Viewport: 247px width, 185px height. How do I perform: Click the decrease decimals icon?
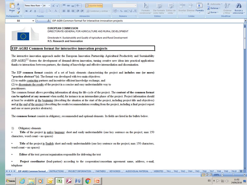pyautogui.click(x=135, y=11)
